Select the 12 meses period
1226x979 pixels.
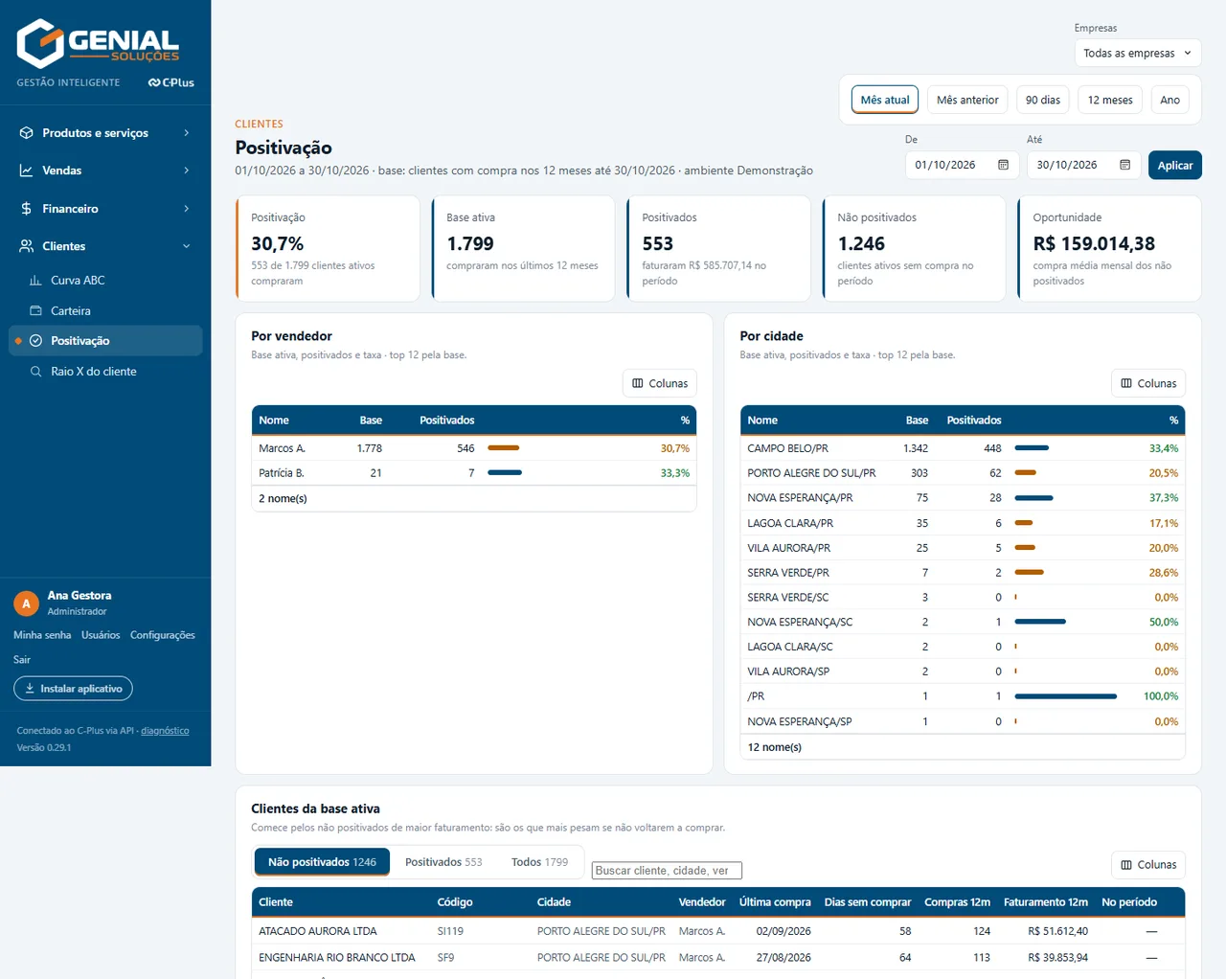tap(1110, 100)
